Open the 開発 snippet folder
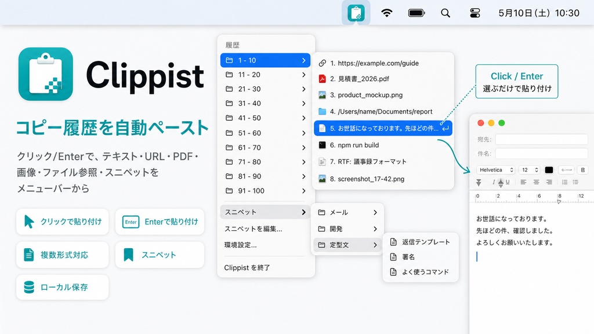This screenshot has height=334, width=594. click(347, 228)
